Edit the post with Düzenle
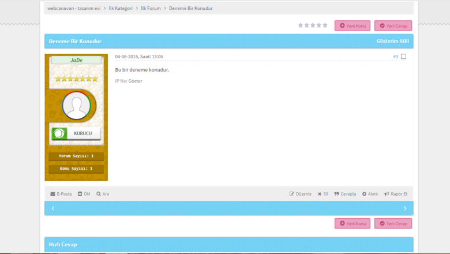The width and height of the screenshot is (450, 254). [301, 194]
